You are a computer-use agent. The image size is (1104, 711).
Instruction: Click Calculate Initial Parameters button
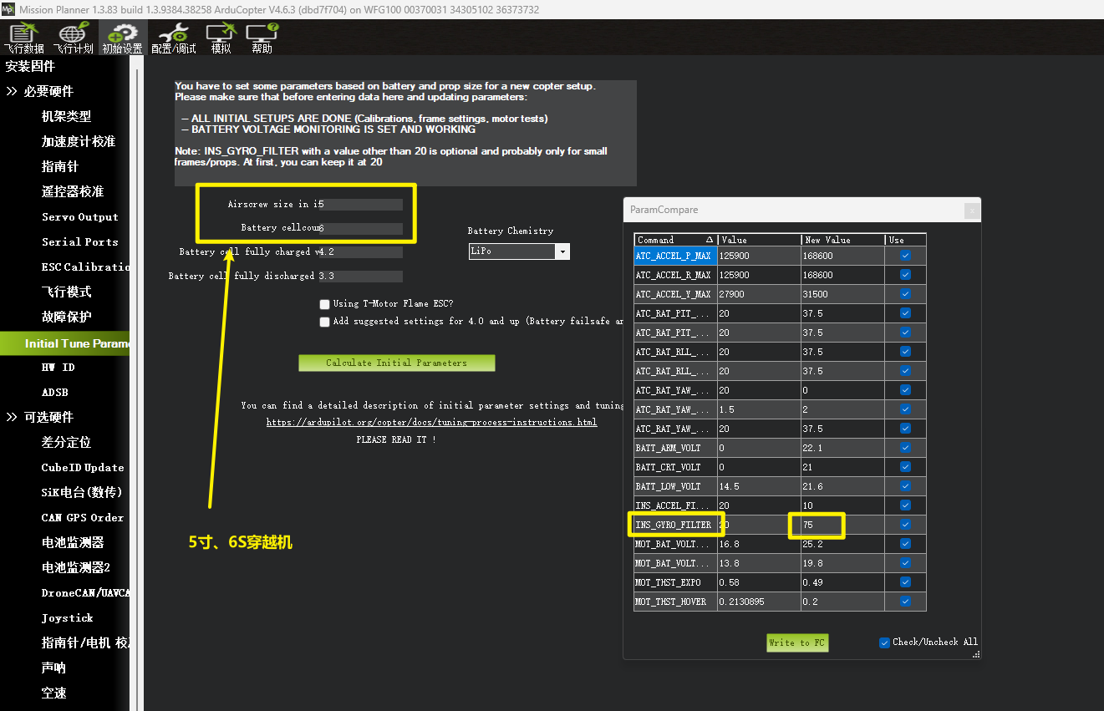[x=396, y=363]
